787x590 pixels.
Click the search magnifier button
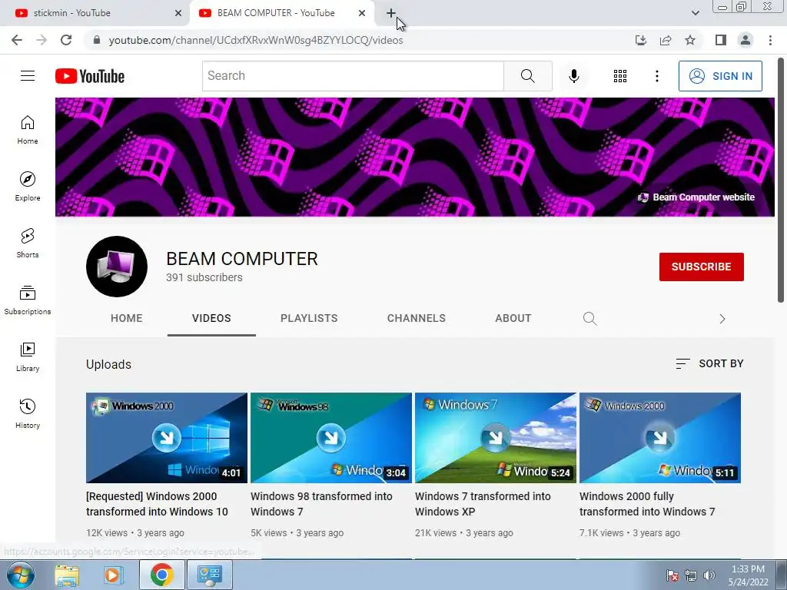click(x=527, y=76)
